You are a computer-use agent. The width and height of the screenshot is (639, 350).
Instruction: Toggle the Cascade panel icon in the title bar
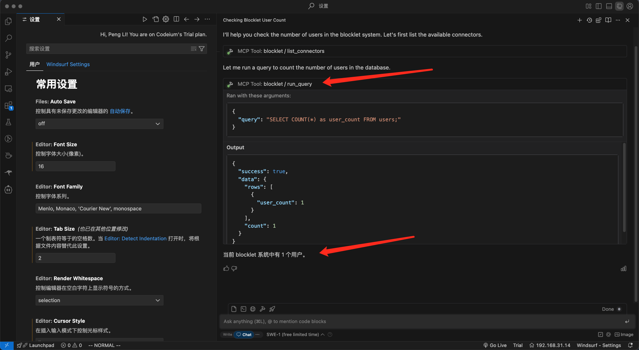619,6
